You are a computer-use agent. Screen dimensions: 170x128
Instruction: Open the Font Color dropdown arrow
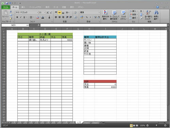click(45, 17)
